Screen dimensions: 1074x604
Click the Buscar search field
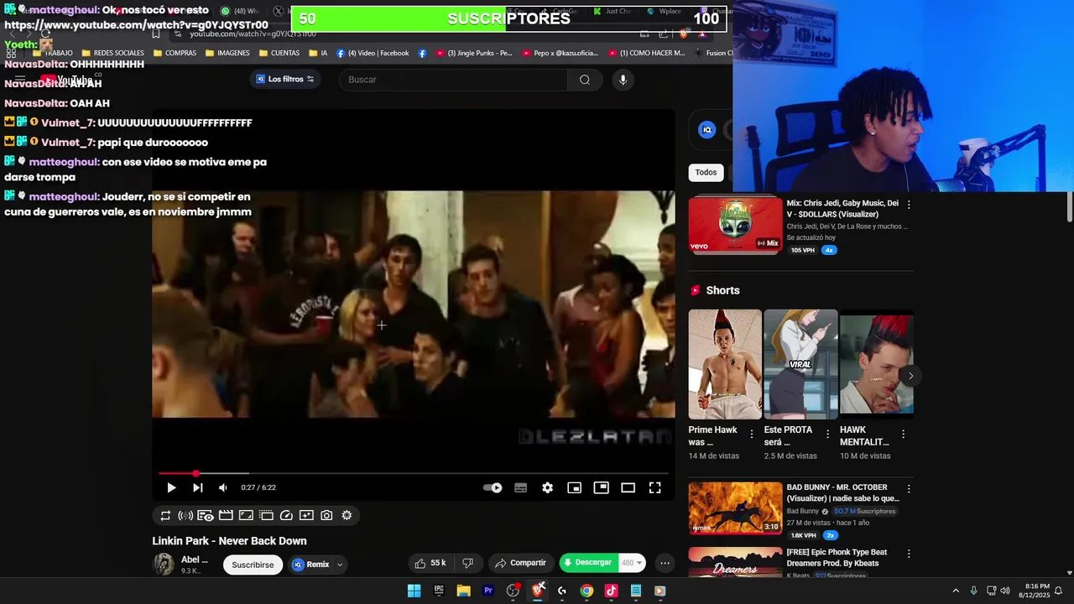(453, 80)
